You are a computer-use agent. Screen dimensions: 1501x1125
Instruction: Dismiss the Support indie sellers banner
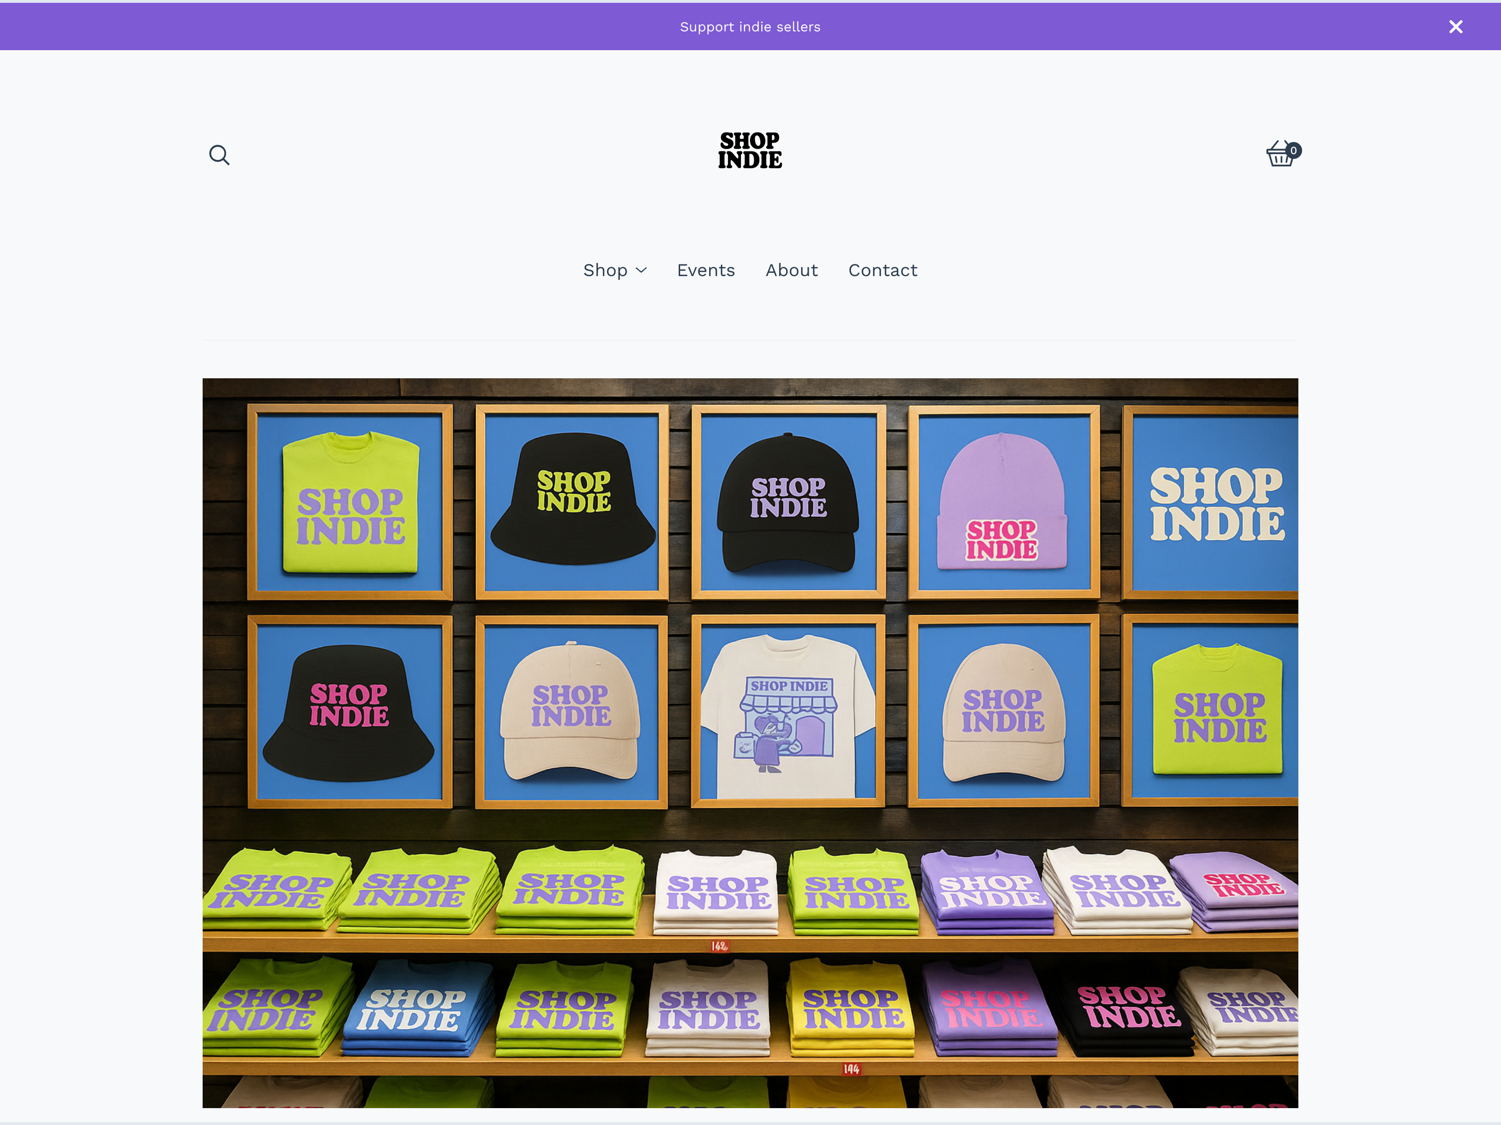pos(1456,26)
